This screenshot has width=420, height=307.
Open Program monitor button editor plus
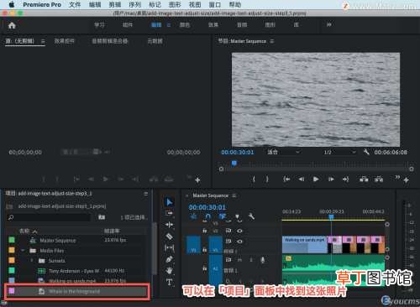tap(407, 180)
